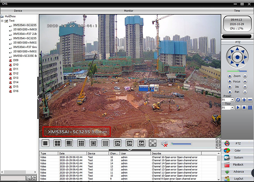Open the Tour number dropdown
254x182 pixels.
pyautogui.click(x=232, y=108)
